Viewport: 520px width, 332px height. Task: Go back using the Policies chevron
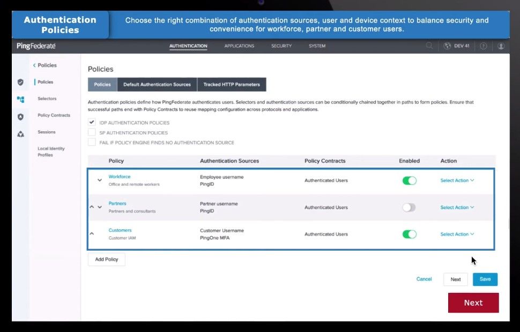pos(34,65)
